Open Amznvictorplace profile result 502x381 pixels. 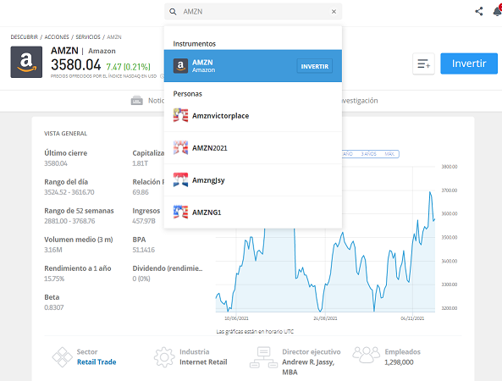click(253, 116)
